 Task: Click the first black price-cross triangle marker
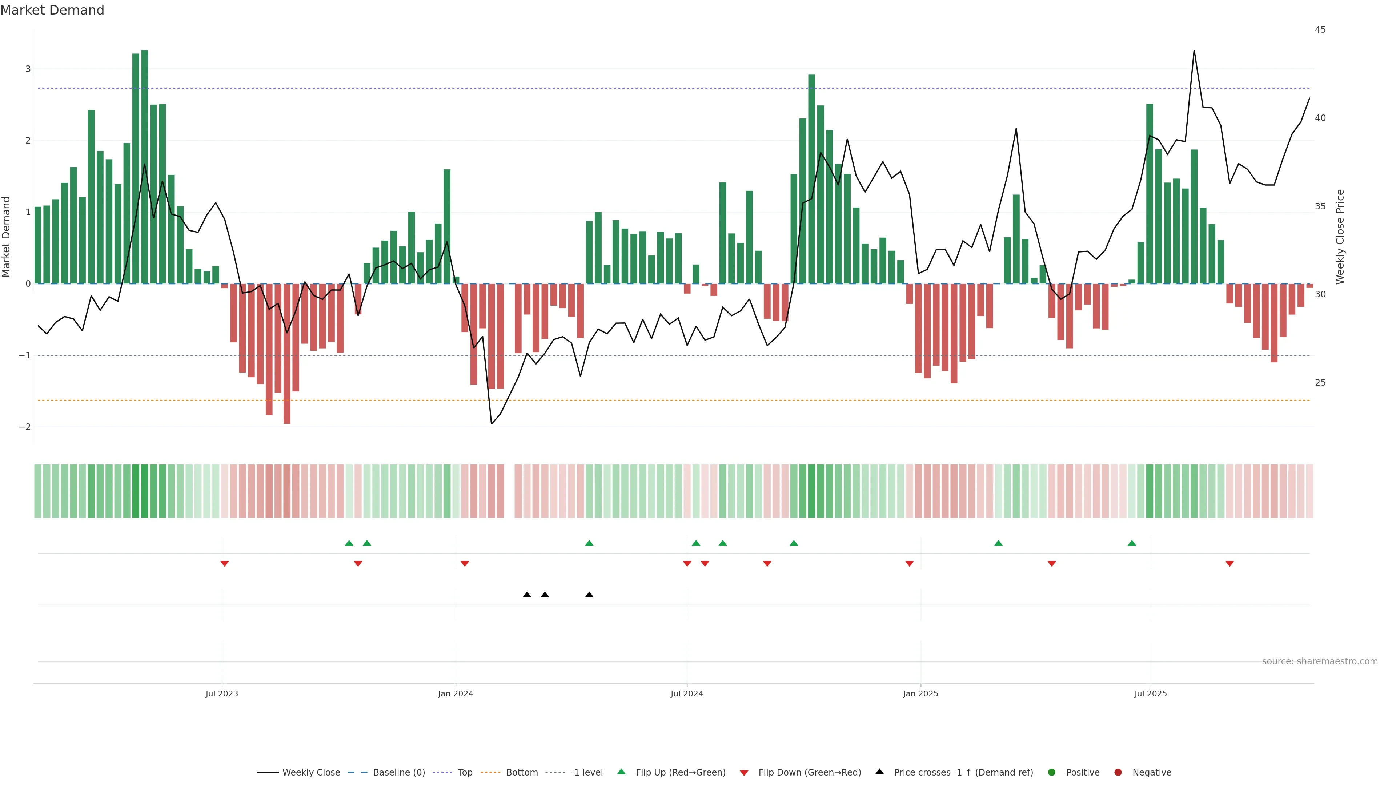(527, 595)
